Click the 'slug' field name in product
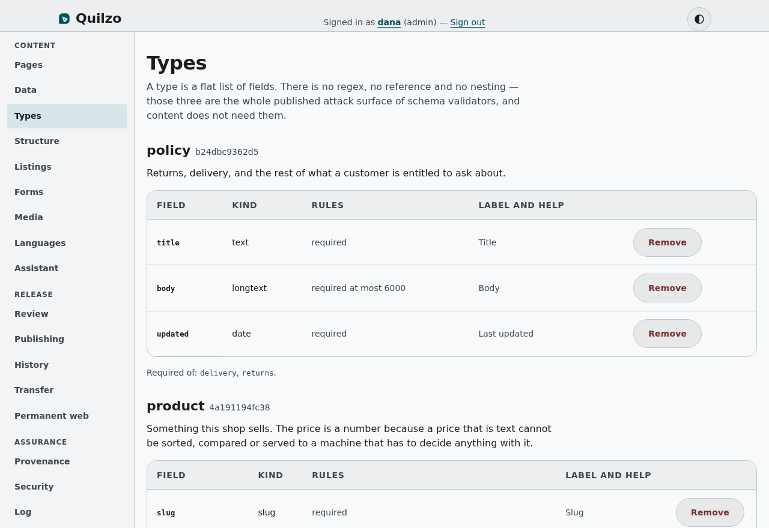Screen dimensions: 769x528 click(166, 512)
